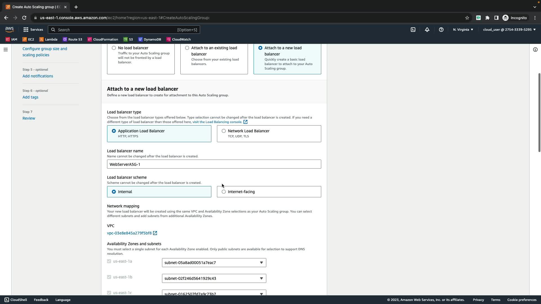Click the Load balancer name field
The height and width of the screenshot is (304, 541).
coord(214,164)
